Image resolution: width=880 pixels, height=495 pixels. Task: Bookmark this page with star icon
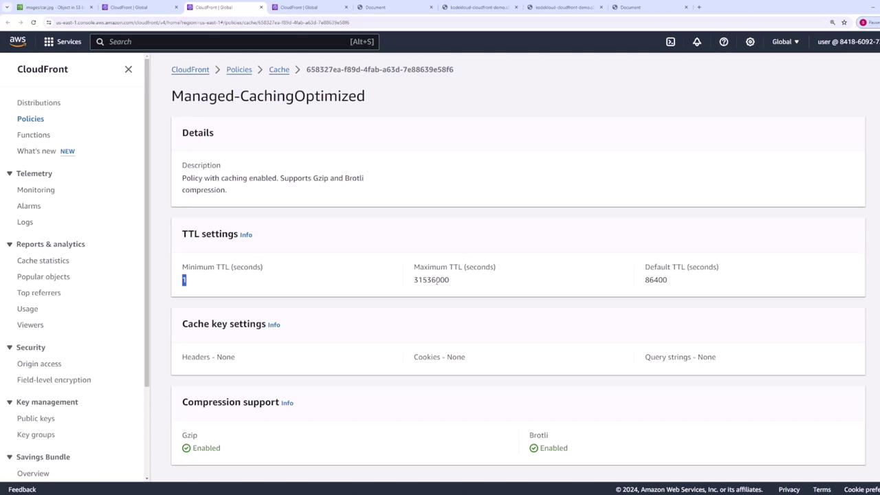tap(844, 23)
